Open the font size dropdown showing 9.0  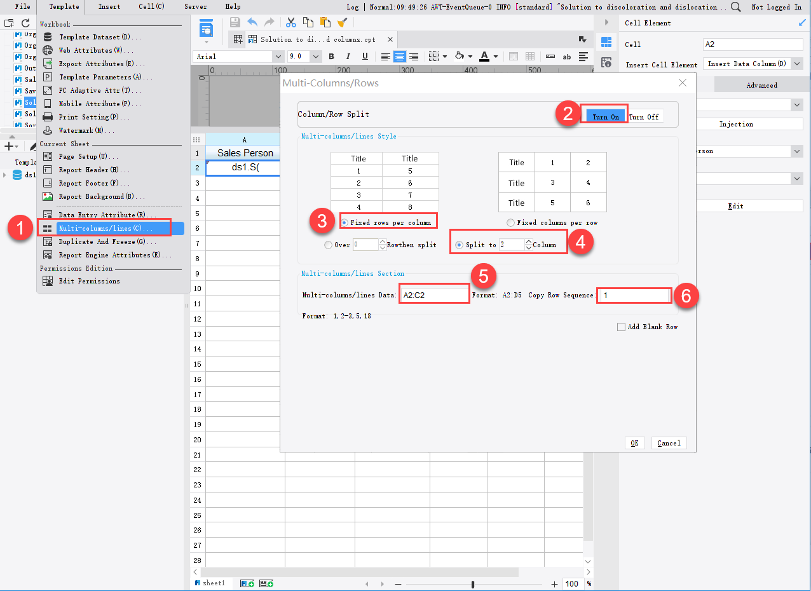[x=316, y=57]
